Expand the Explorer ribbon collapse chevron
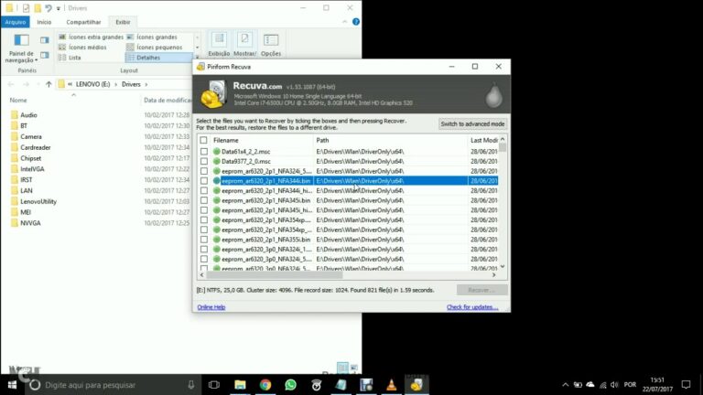Viewport: 703px width, 395px height. (344, 22)
